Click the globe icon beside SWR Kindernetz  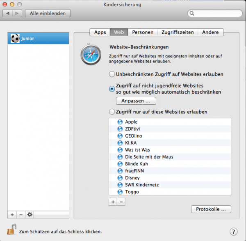[120, 185]
